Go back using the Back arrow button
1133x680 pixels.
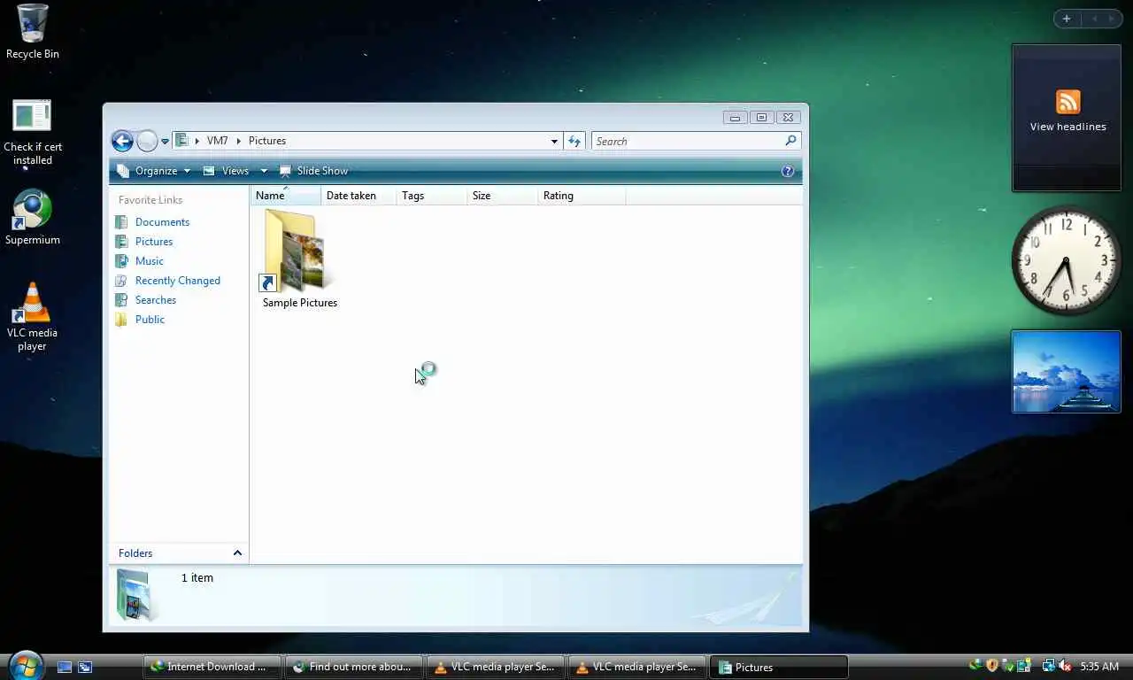tap(122, 141)
